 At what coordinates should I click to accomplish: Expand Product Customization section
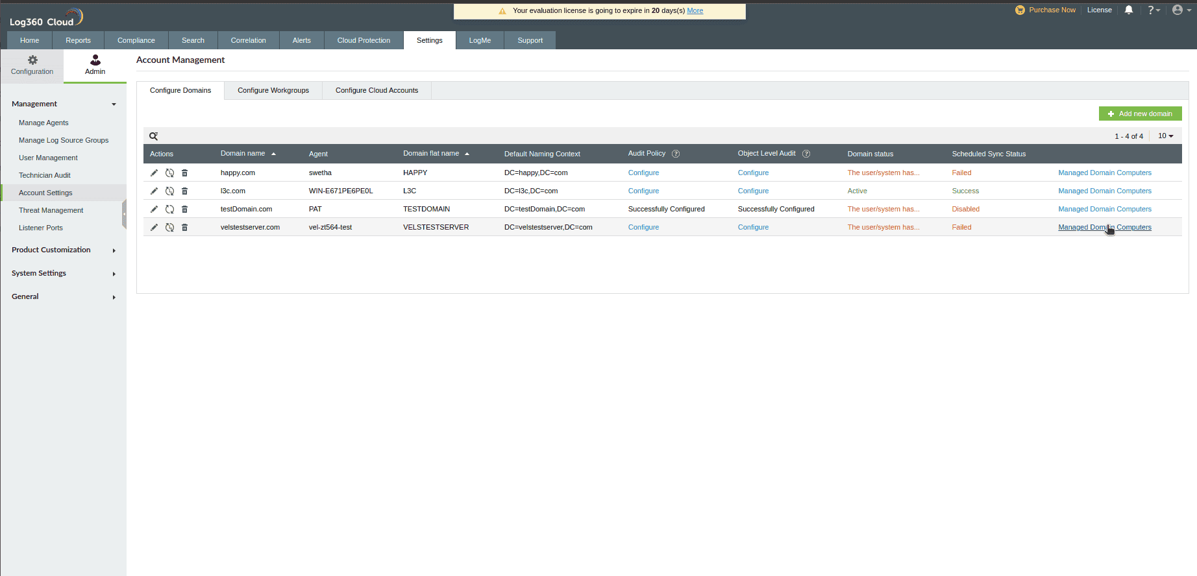pos(114,250)
